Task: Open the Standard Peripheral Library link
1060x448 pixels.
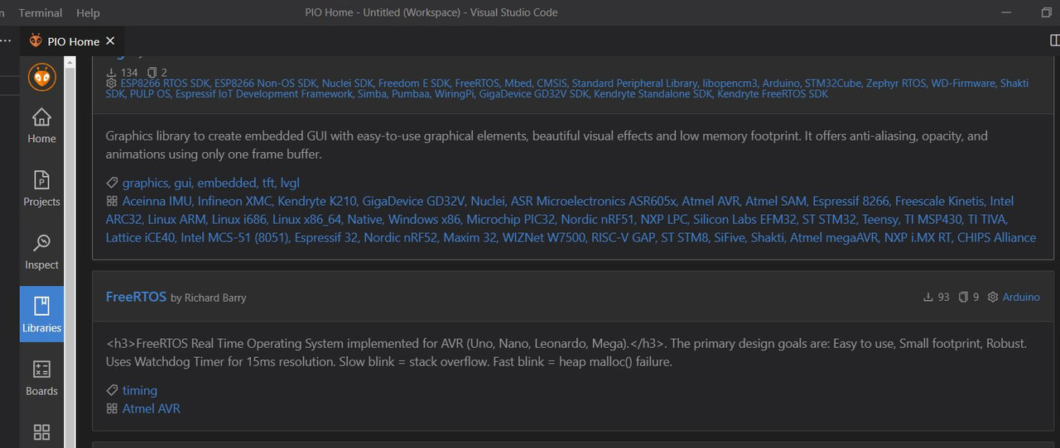Action: 634,83
